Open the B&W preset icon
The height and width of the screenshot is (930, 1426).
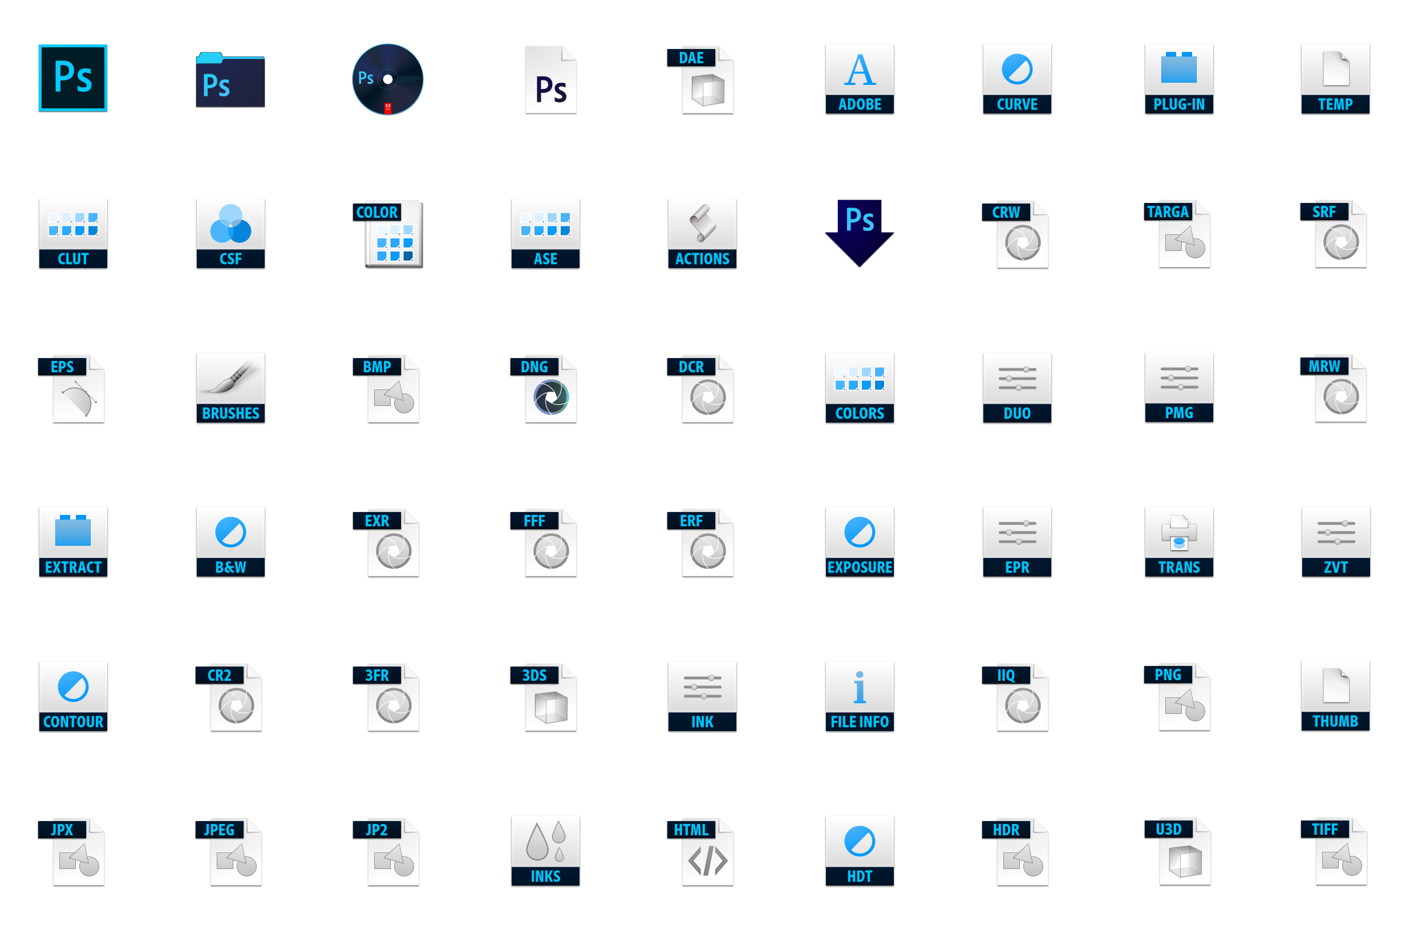pos(230,541)
